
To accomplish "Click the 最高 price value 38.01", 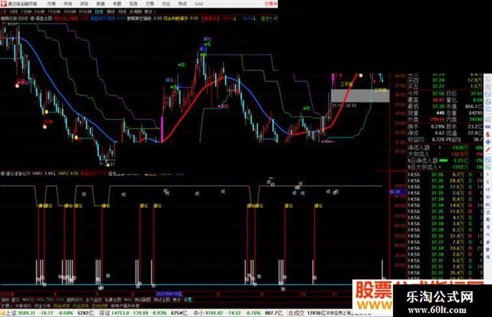I will 438,100.
